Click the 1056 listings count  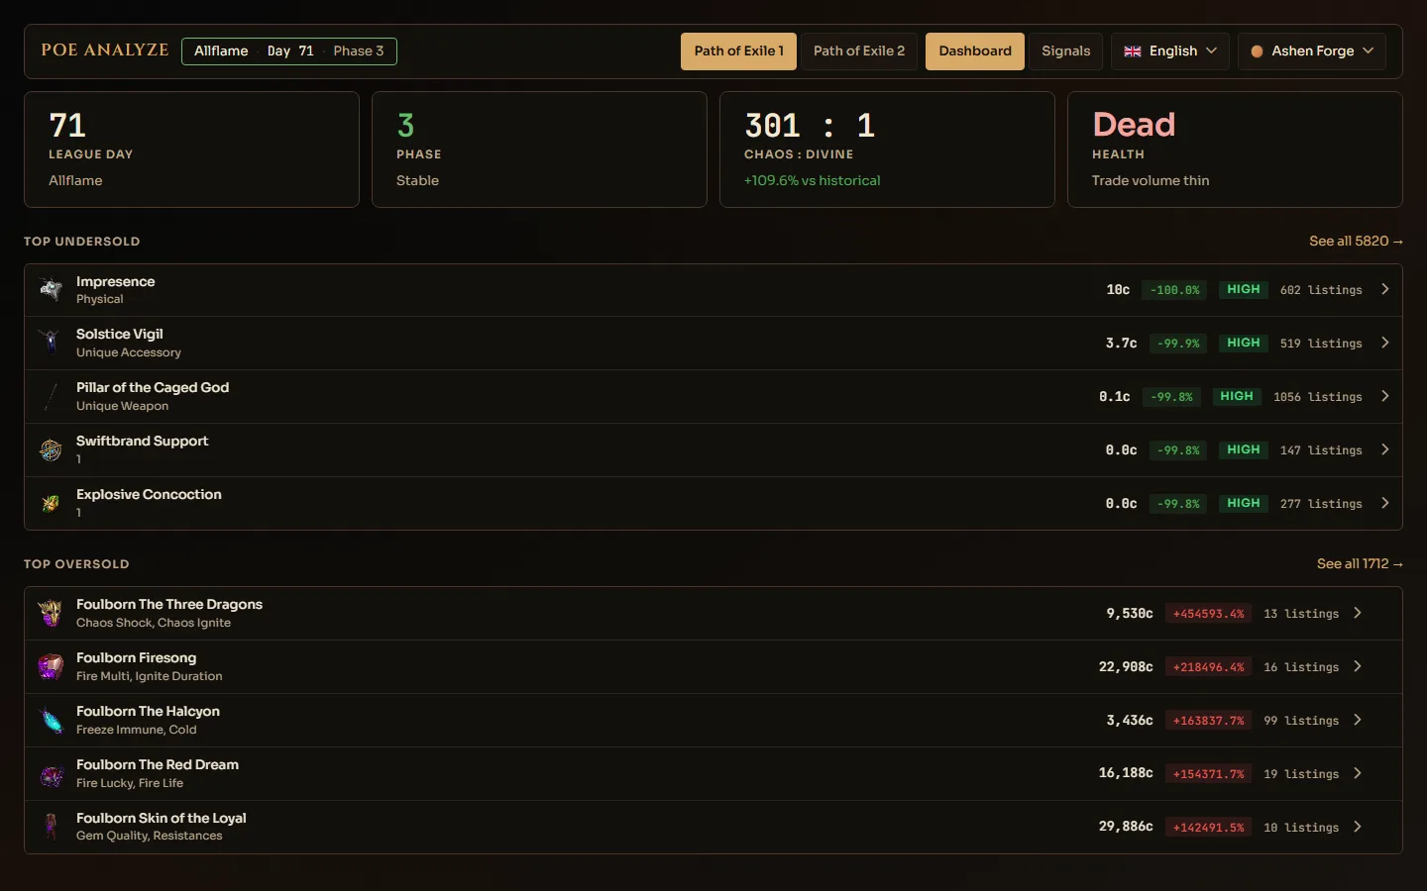[1318, 397]
